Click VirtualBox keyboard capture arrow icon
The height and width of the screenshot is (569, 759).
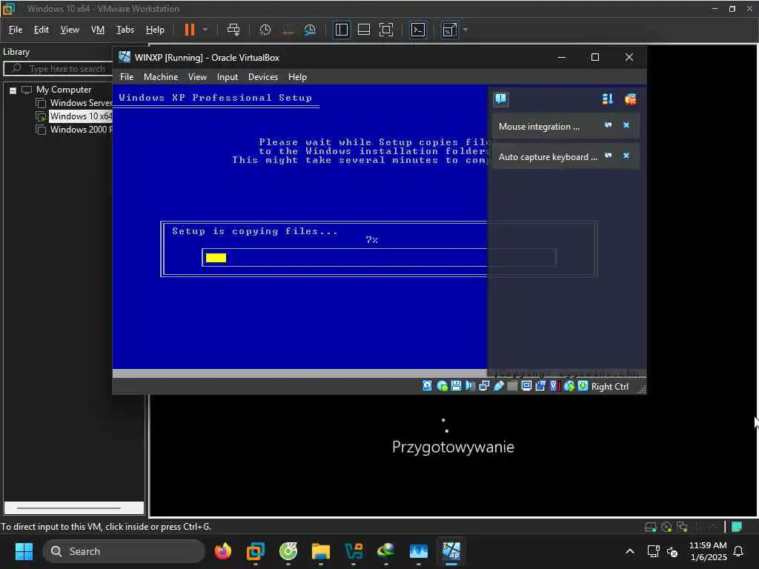(583, 386)
